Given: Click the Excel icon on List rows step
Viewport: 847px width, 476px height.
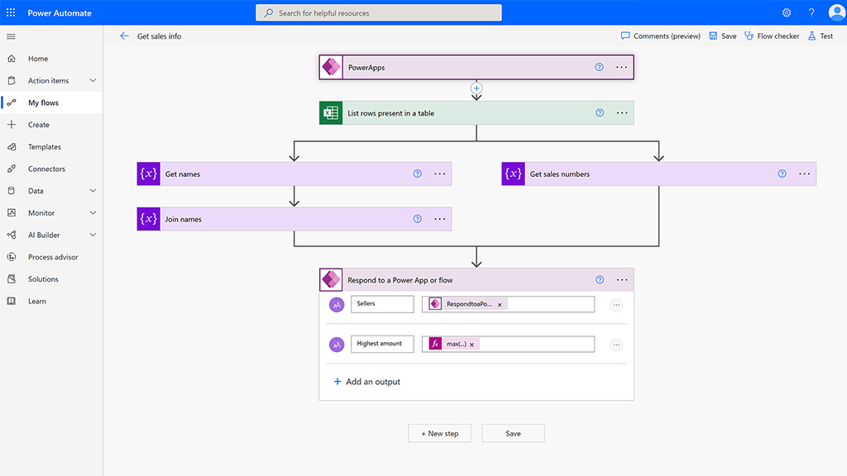Looking at the screenshot, I should (331, 112).
